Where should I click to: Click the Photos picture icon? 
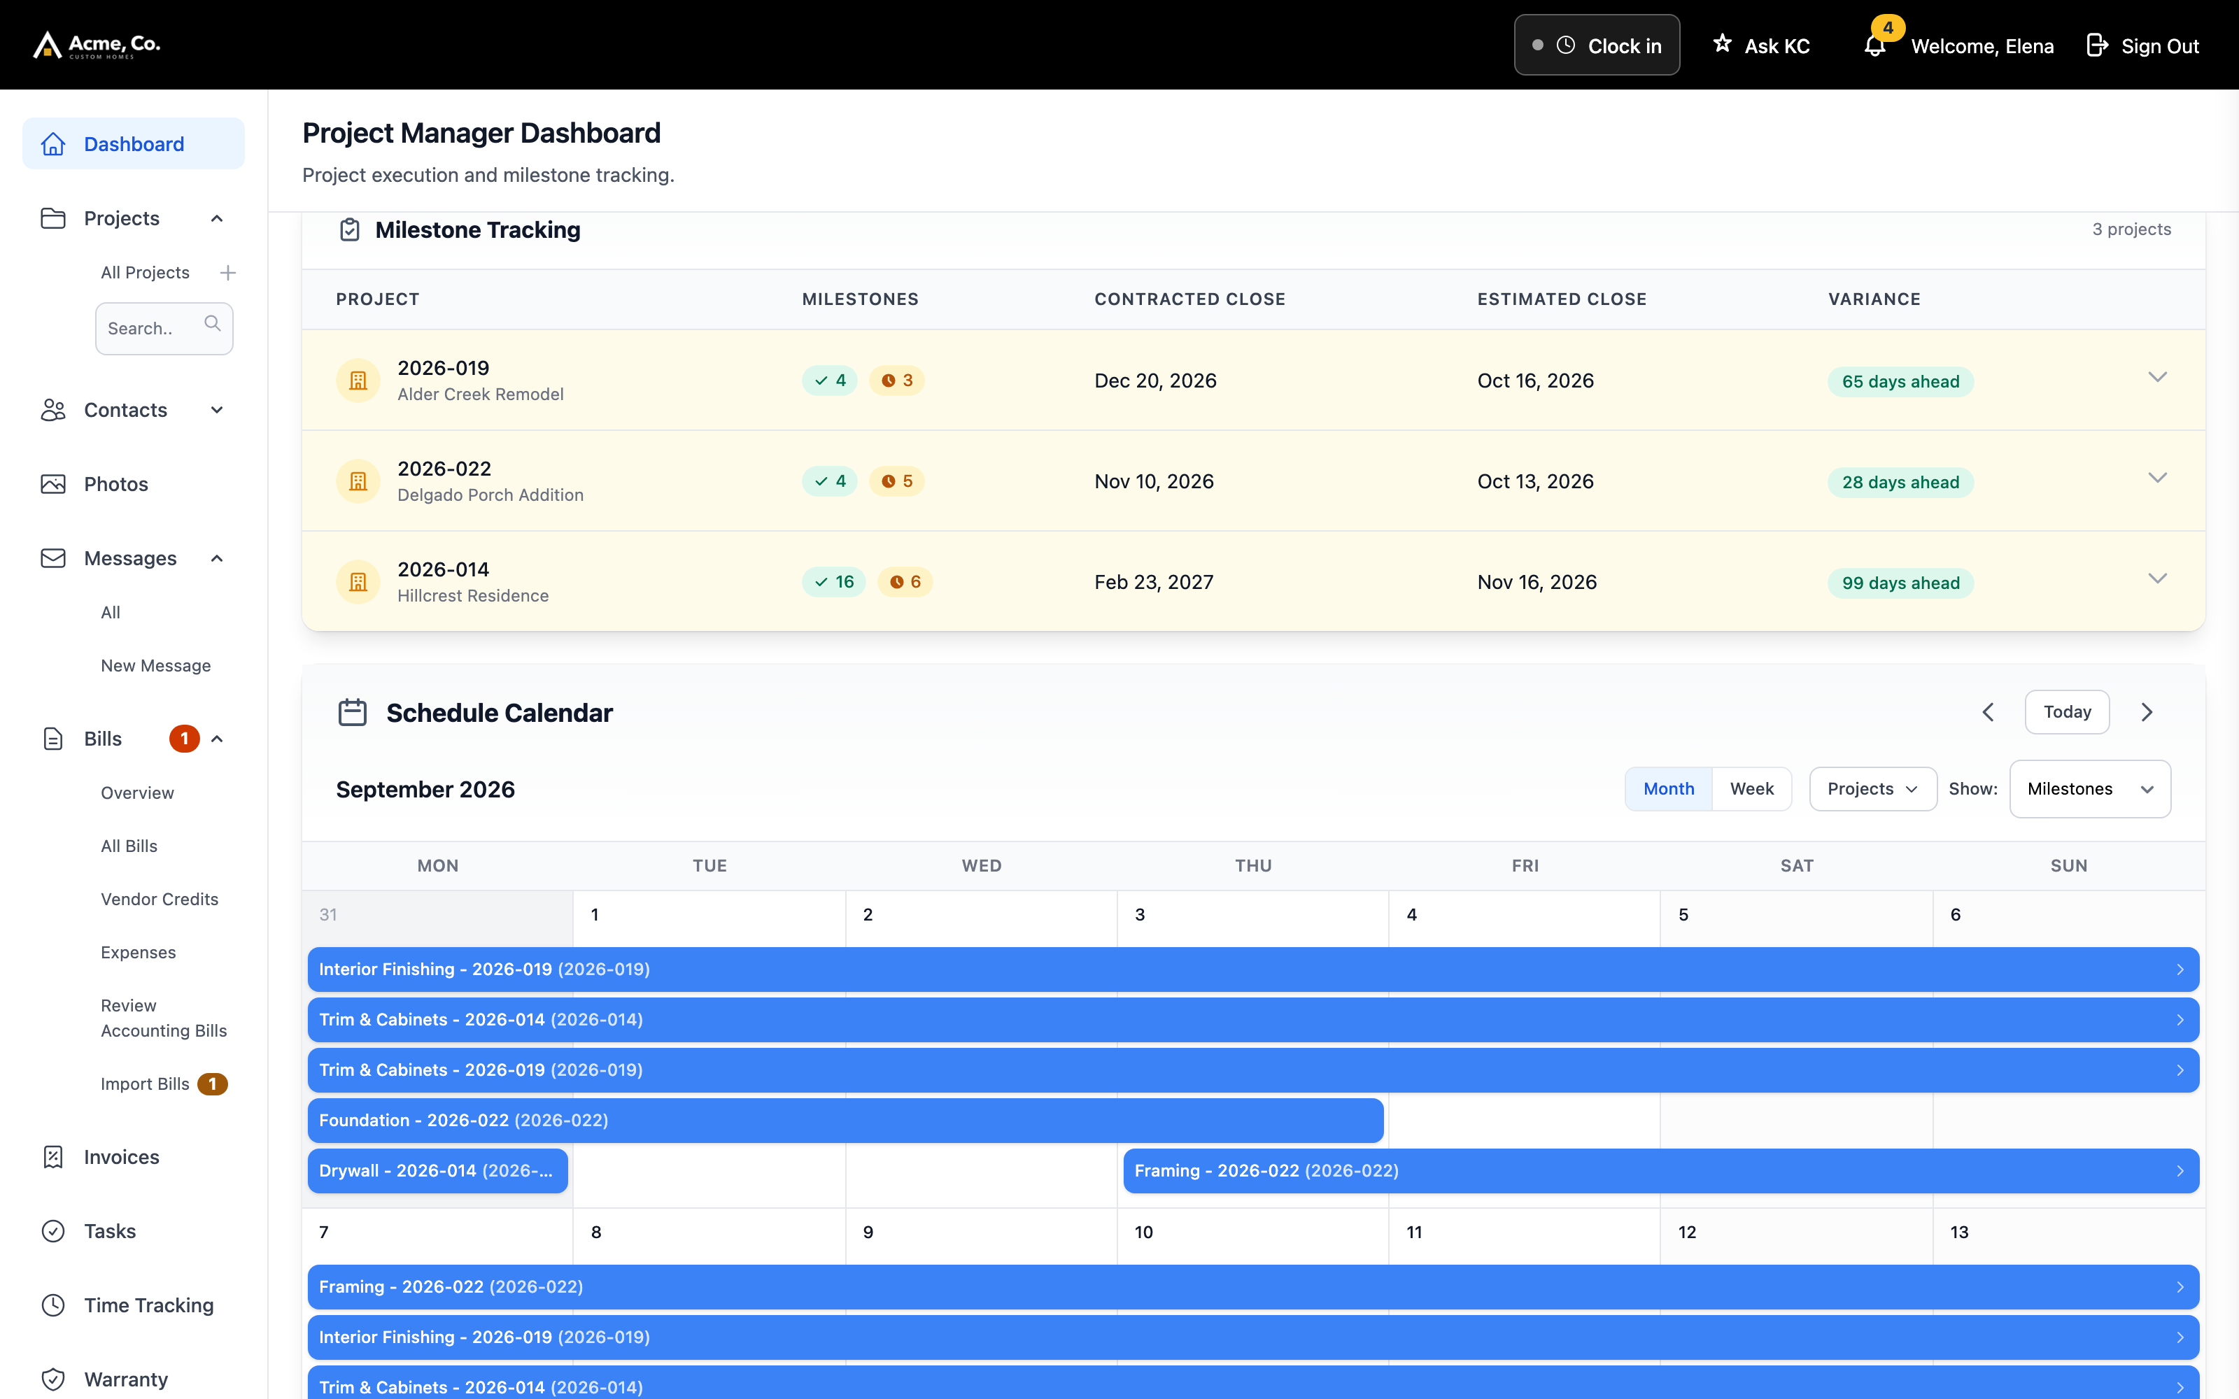point(54,484)
